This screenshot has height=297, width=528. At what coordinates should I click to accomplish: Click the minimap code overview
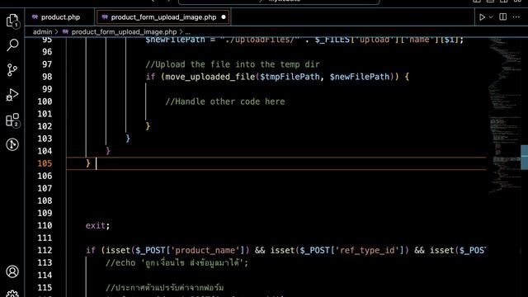504,115
